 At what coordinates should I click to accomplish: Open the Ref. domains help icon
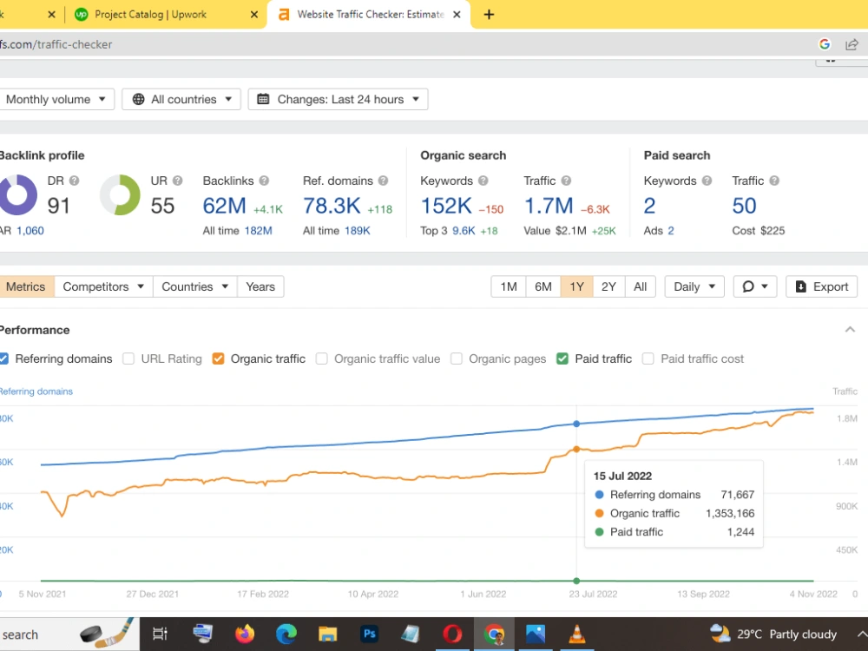pyautogui.click(x=383, y=181)
